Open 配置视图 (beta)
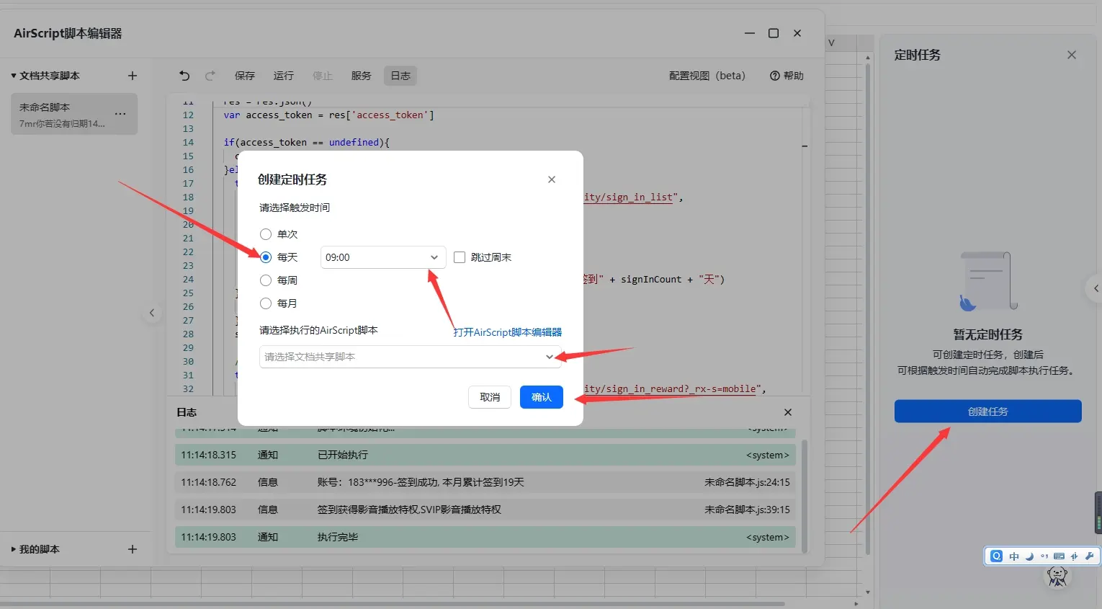The image size is (1102, 609). tap(707, 76)
